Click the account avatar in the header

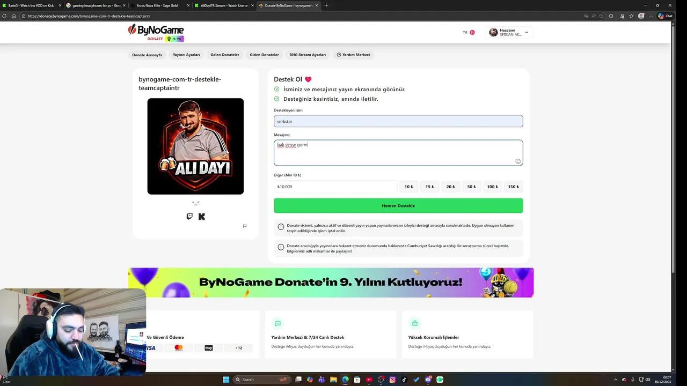click(493, 32)
